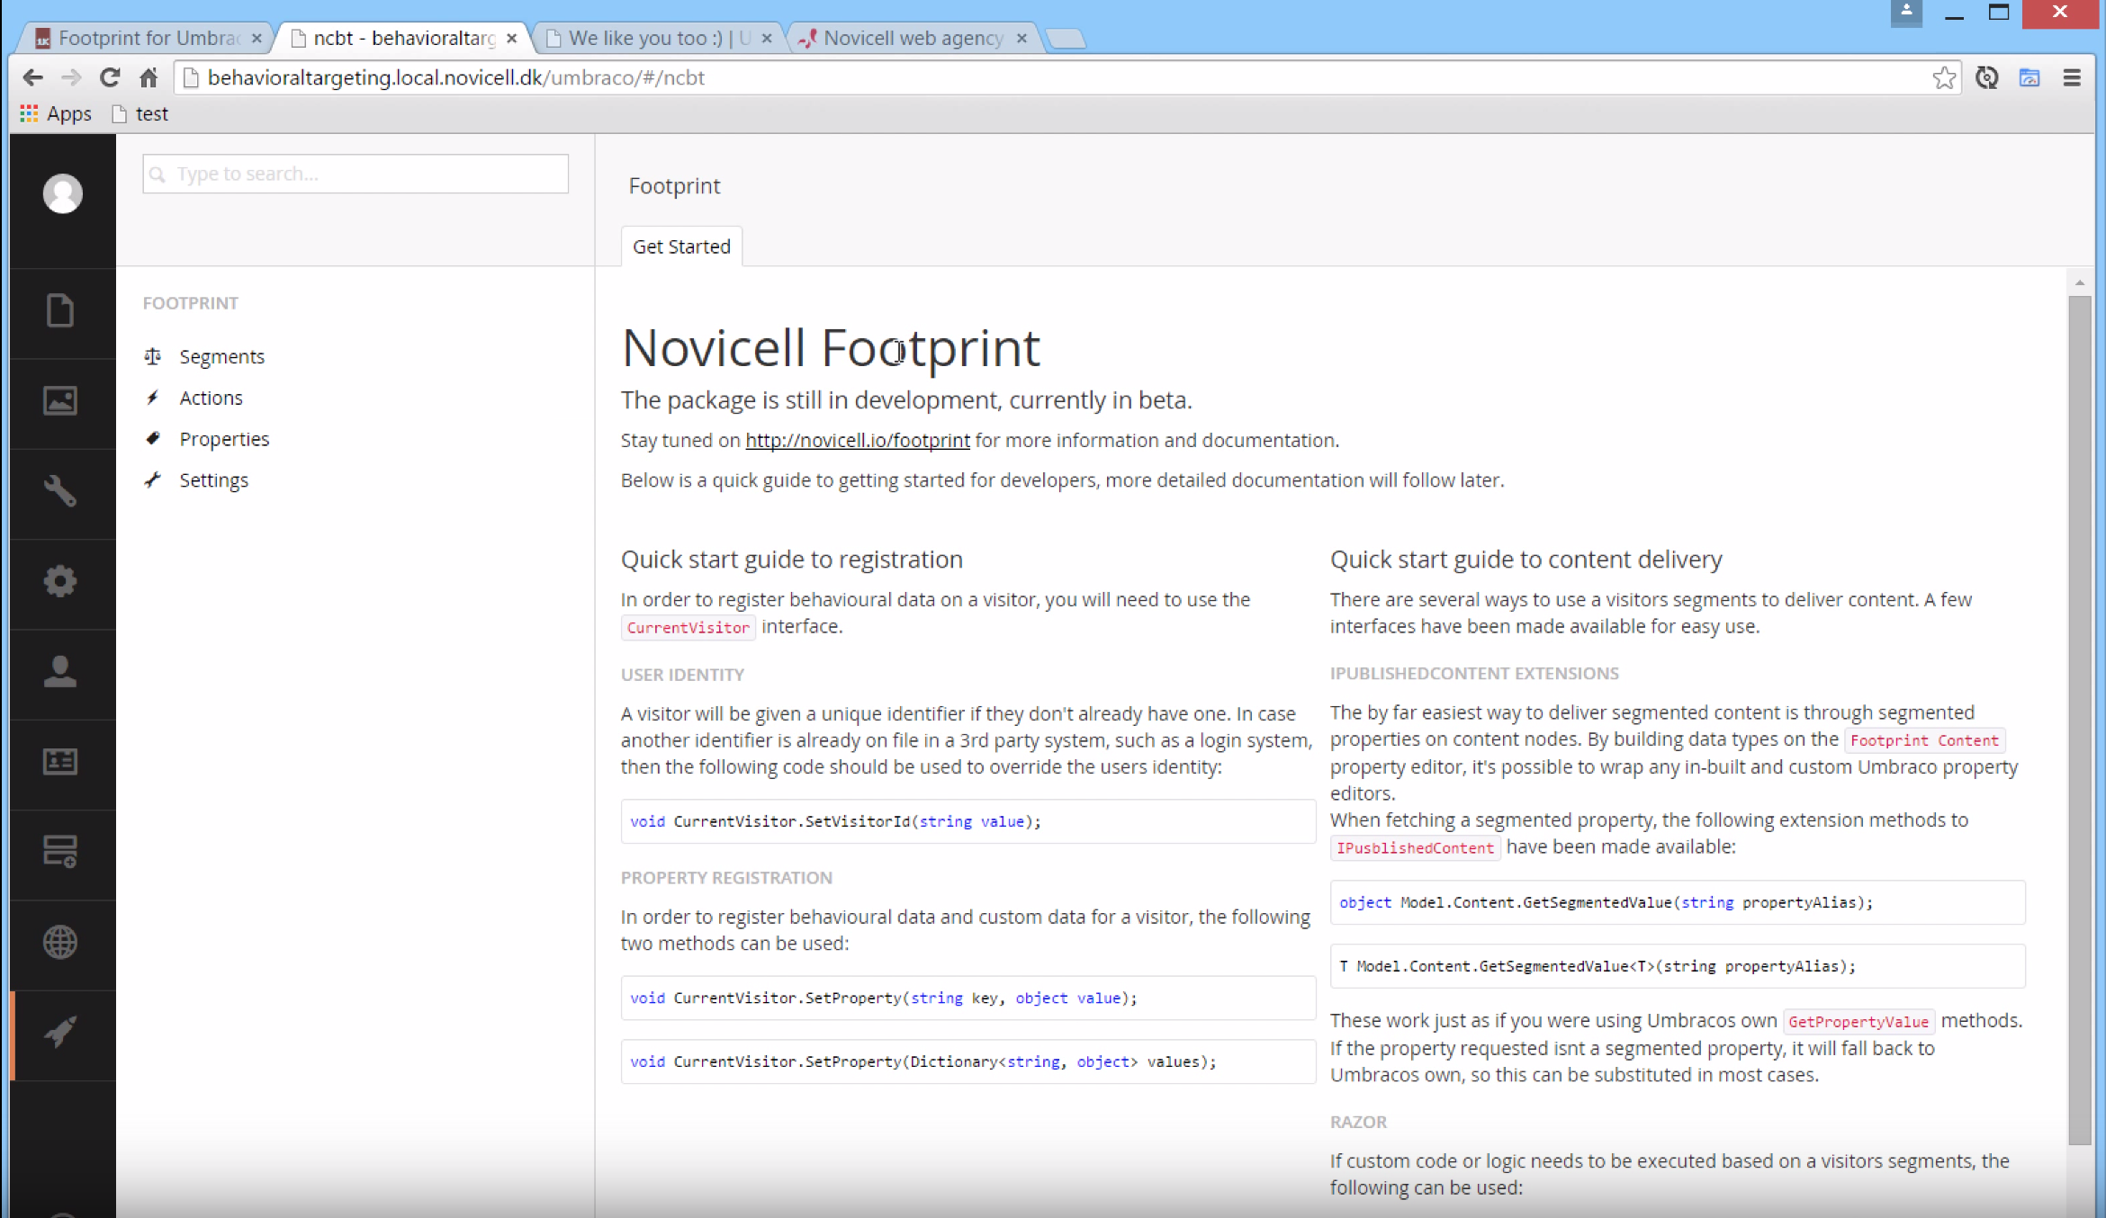This screenshot has height=1218, width=2106.
Task: Click the Novicell Footprint heading
Action: point(831,347)
